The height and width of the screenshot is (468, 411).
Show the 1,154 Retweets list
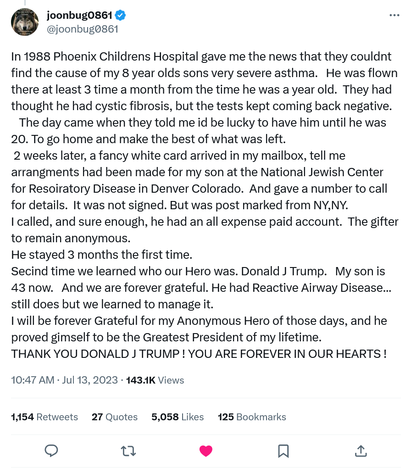coord(44,417)
